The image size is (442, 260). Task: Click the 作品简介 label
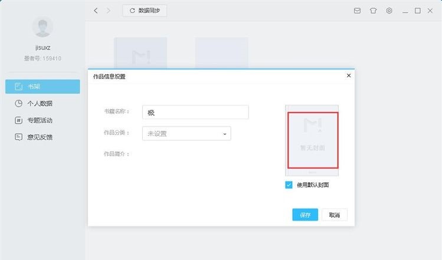point(116,154)
